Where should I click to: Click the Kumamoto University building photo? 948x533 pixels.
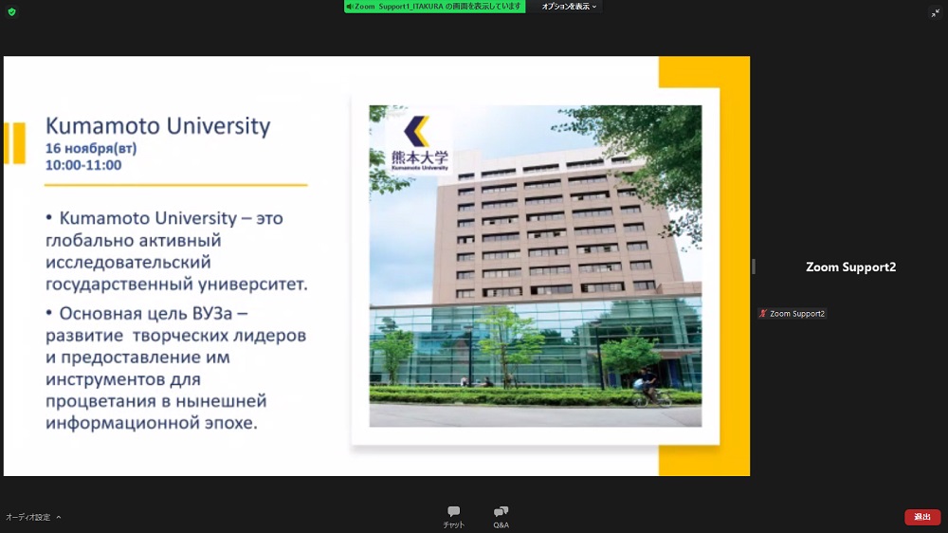536,266
